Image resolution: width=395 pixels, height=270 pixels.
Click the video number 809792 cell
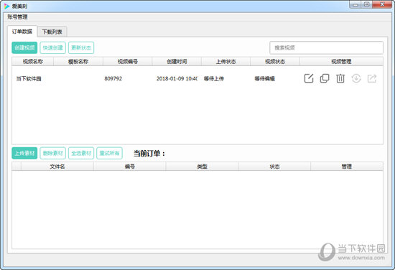[113, 78]
